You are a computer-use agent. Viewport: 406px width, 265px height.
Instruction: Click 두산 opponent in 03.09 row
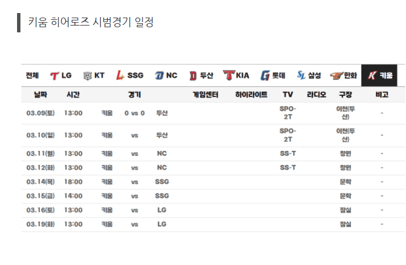[162, 113]
